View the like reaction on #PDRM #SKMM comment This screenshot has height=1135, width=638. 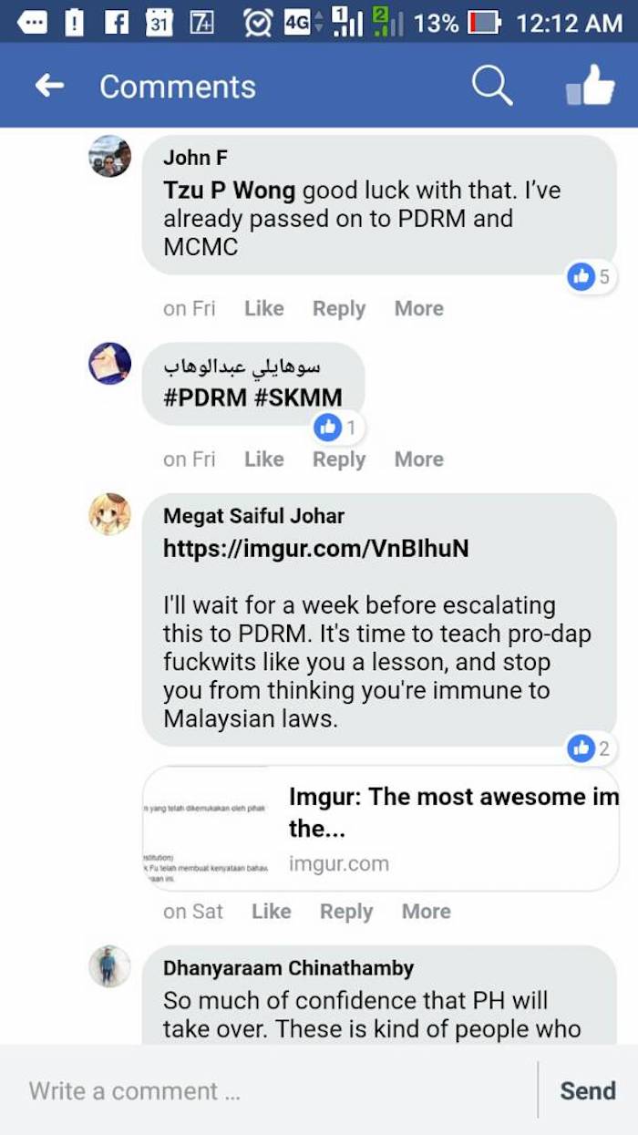click(335, 427)
